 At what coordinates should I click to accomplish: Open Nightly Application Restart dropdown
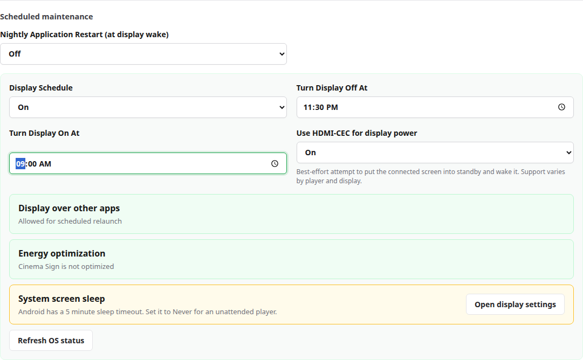(x=143, y=54)
